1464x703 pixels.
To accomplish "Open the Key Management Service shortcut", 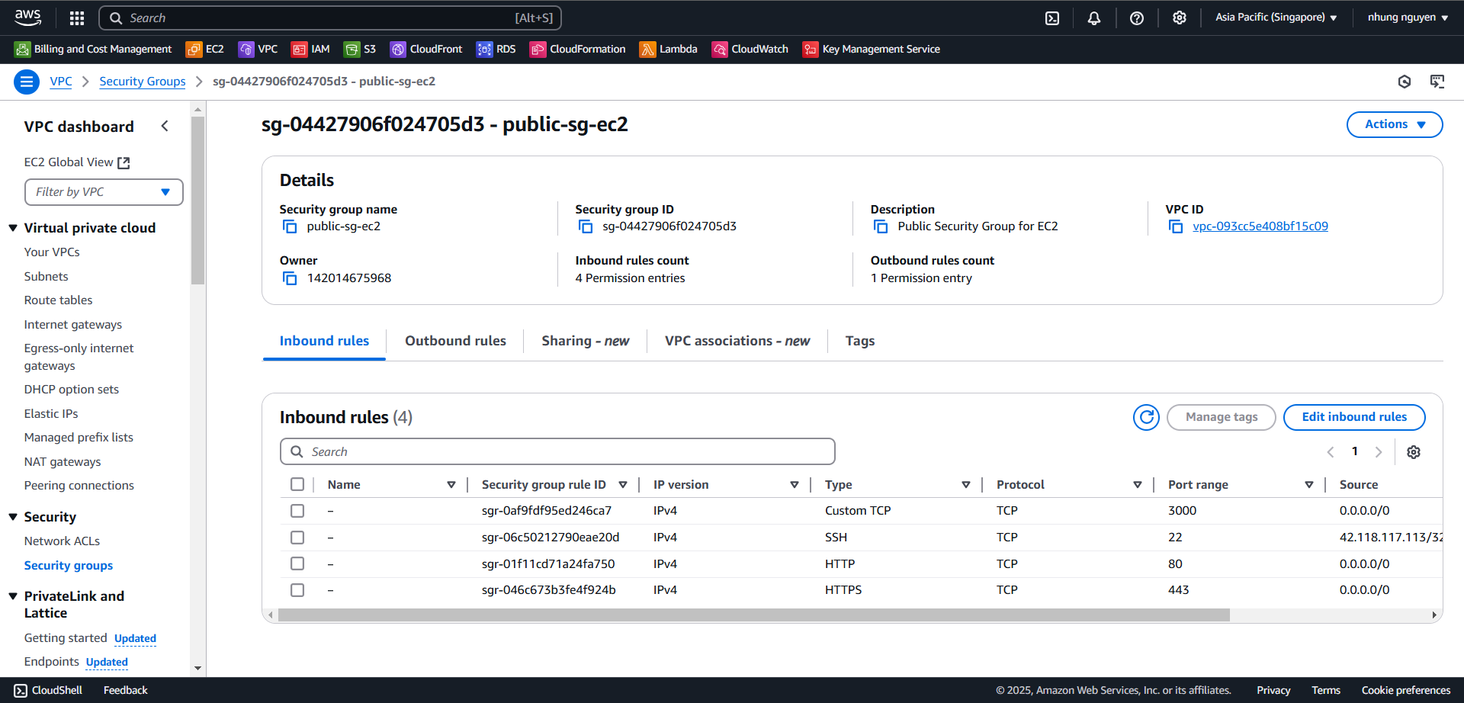I will 872,50.
